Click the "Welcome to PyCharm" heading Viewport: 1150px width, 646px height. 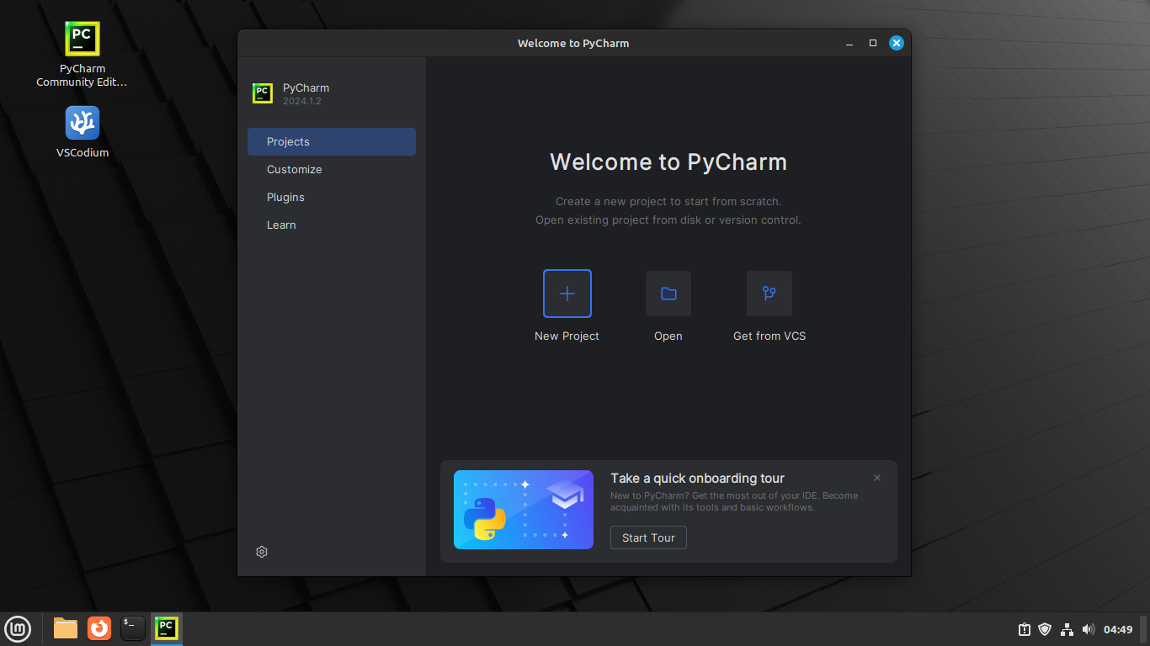tap(668, 161)
